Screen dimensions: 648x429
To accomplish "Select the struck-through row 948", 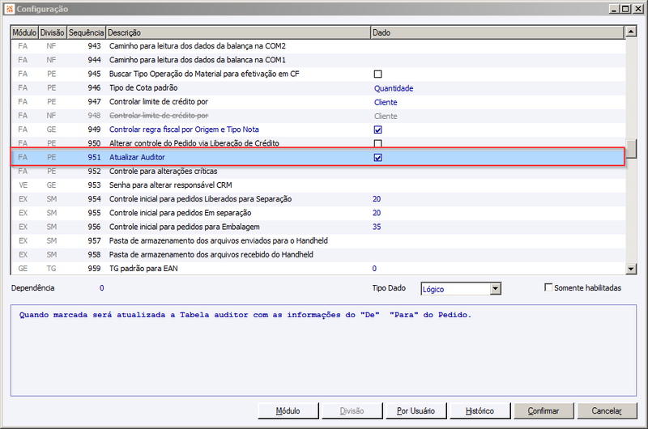I will pyautogui.click(x=318, y=116).
